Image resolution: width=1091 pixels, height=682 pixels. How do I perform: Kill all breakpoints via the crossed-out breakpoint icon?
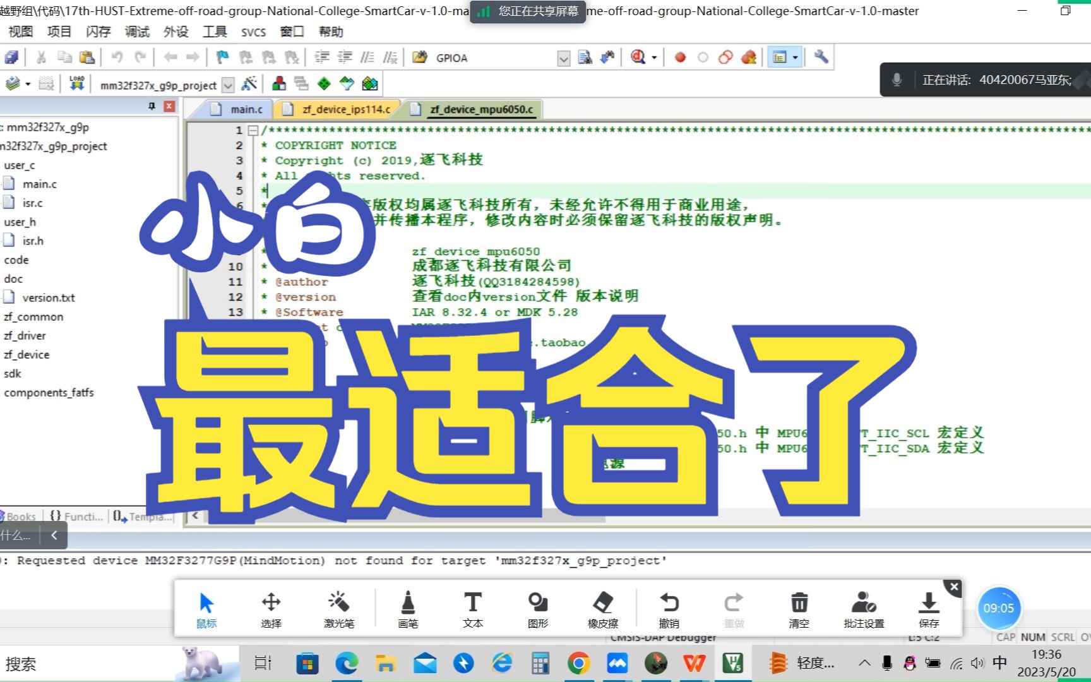click(748, 57)
